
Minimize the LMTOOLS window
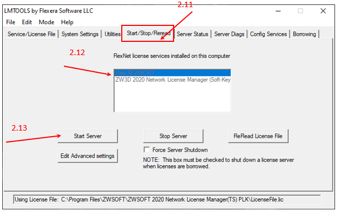point(278,11)
